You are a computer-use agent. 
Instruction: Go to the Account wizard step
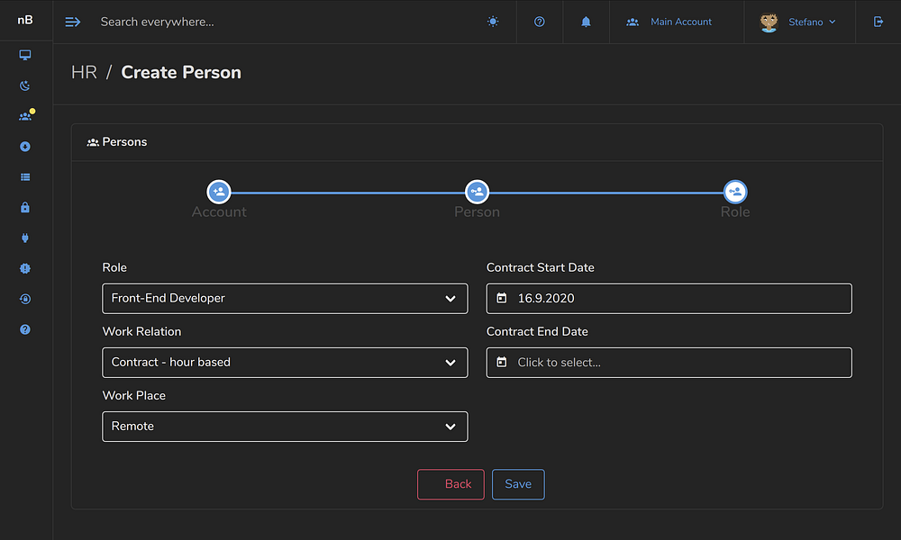[x=219, y=192]
